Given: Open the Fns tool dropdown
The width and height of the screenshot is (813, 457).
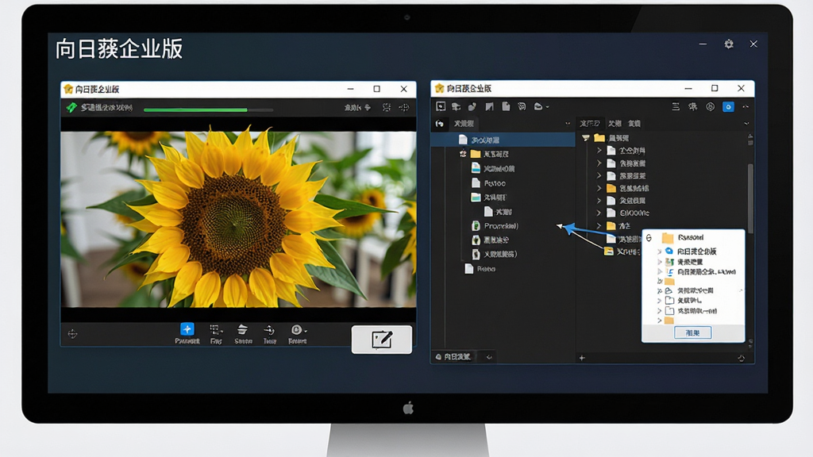Looking at the screenshot, I should pos(216,334).
